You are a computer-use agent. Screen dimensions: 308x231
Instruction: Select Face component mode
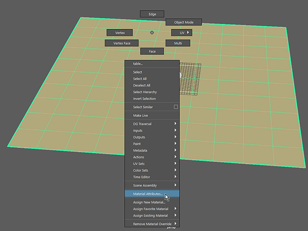[152, 51]
